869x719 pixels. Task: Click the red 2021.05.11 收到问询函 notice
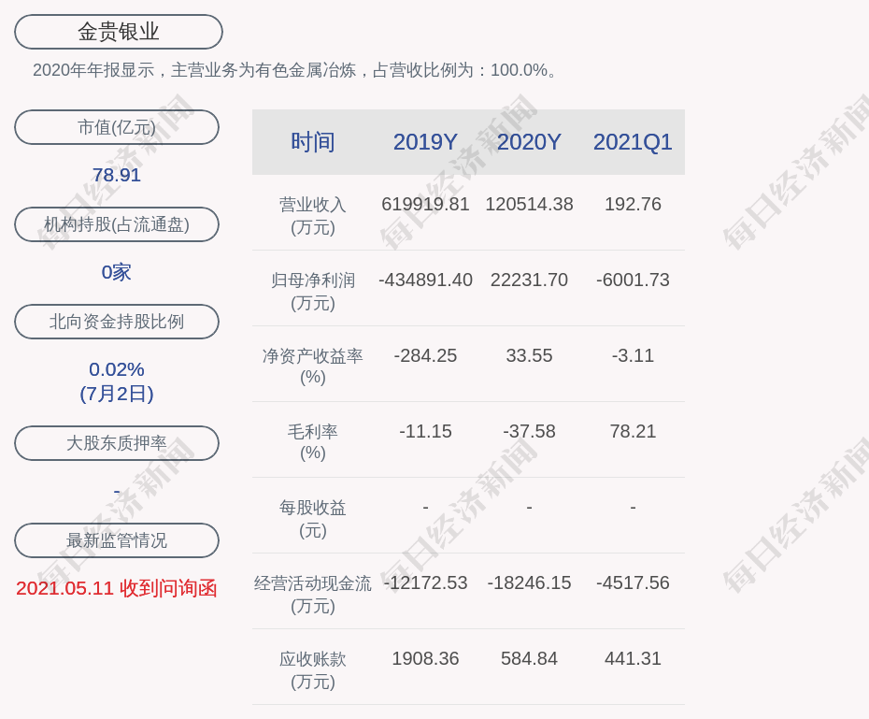point(117,588)
